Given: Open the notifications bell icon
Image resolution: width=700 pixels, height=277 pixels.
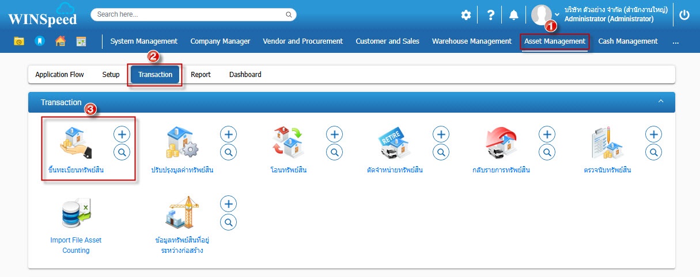Looking at the screenshot, I should pos(513,16).
